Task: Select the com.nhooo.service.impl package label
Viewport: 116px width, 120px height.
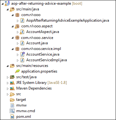Action: click(x=41, y=49)
